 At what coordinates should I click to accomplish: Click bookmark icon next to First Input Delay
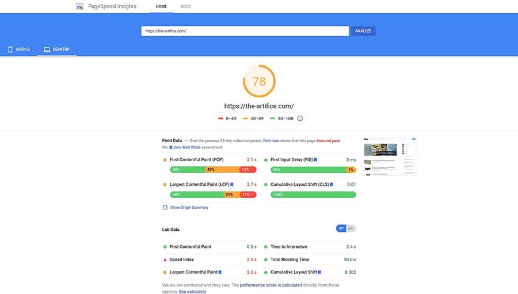point(315,160)
